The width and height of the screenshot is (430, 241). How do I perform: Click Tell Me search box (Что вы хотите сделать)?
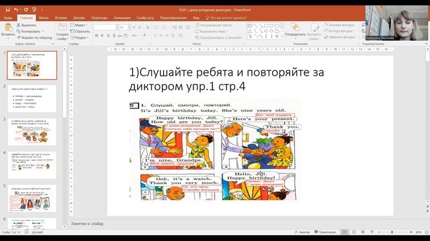pos(226,18)
